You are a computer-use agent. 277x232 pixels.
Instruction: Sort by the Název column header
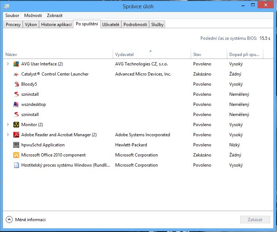pyautogui.click(x=58, y=54)
